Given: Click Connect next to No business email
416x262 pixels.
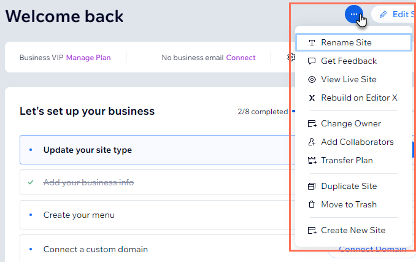Looking at the screenshot, I should [241, 58].
